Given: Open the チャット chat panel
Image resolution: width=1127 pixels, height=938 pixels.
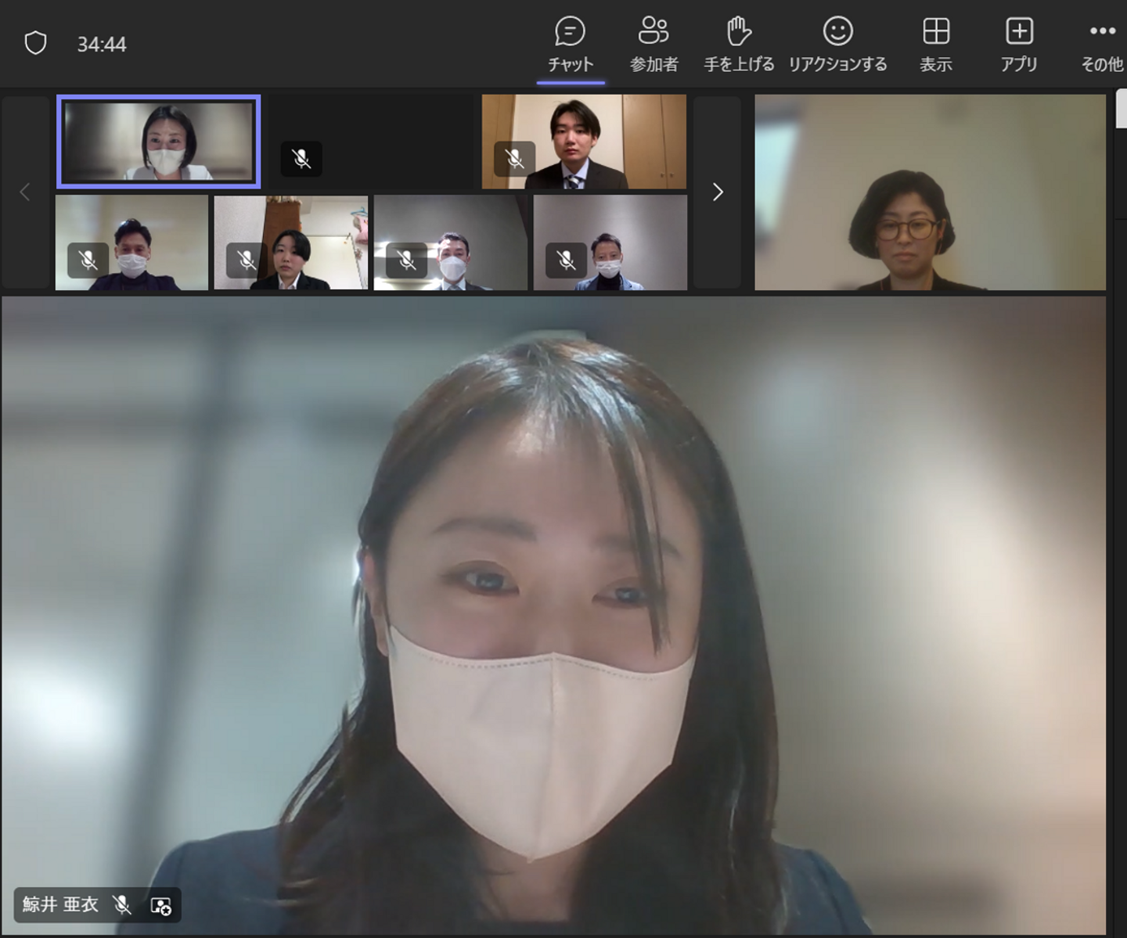Looking at the screenshot, I should coord(571,45).
